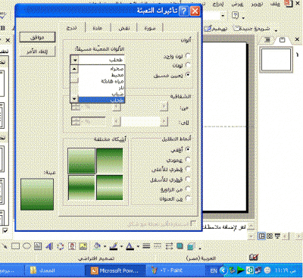Pick the top-right green gradient variant
Viewport: 303px width, 278px height.
pyautogui.click(x=110, y=161)
